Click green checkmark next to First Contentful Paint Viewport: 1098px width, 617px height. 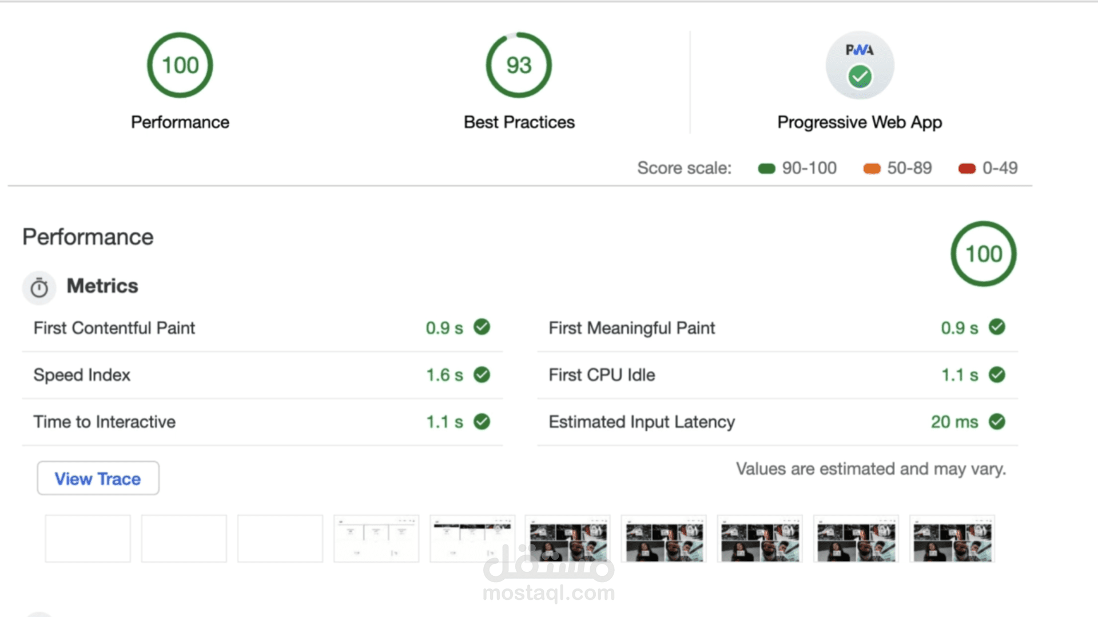pyautogui.click(x=482, y=327)
